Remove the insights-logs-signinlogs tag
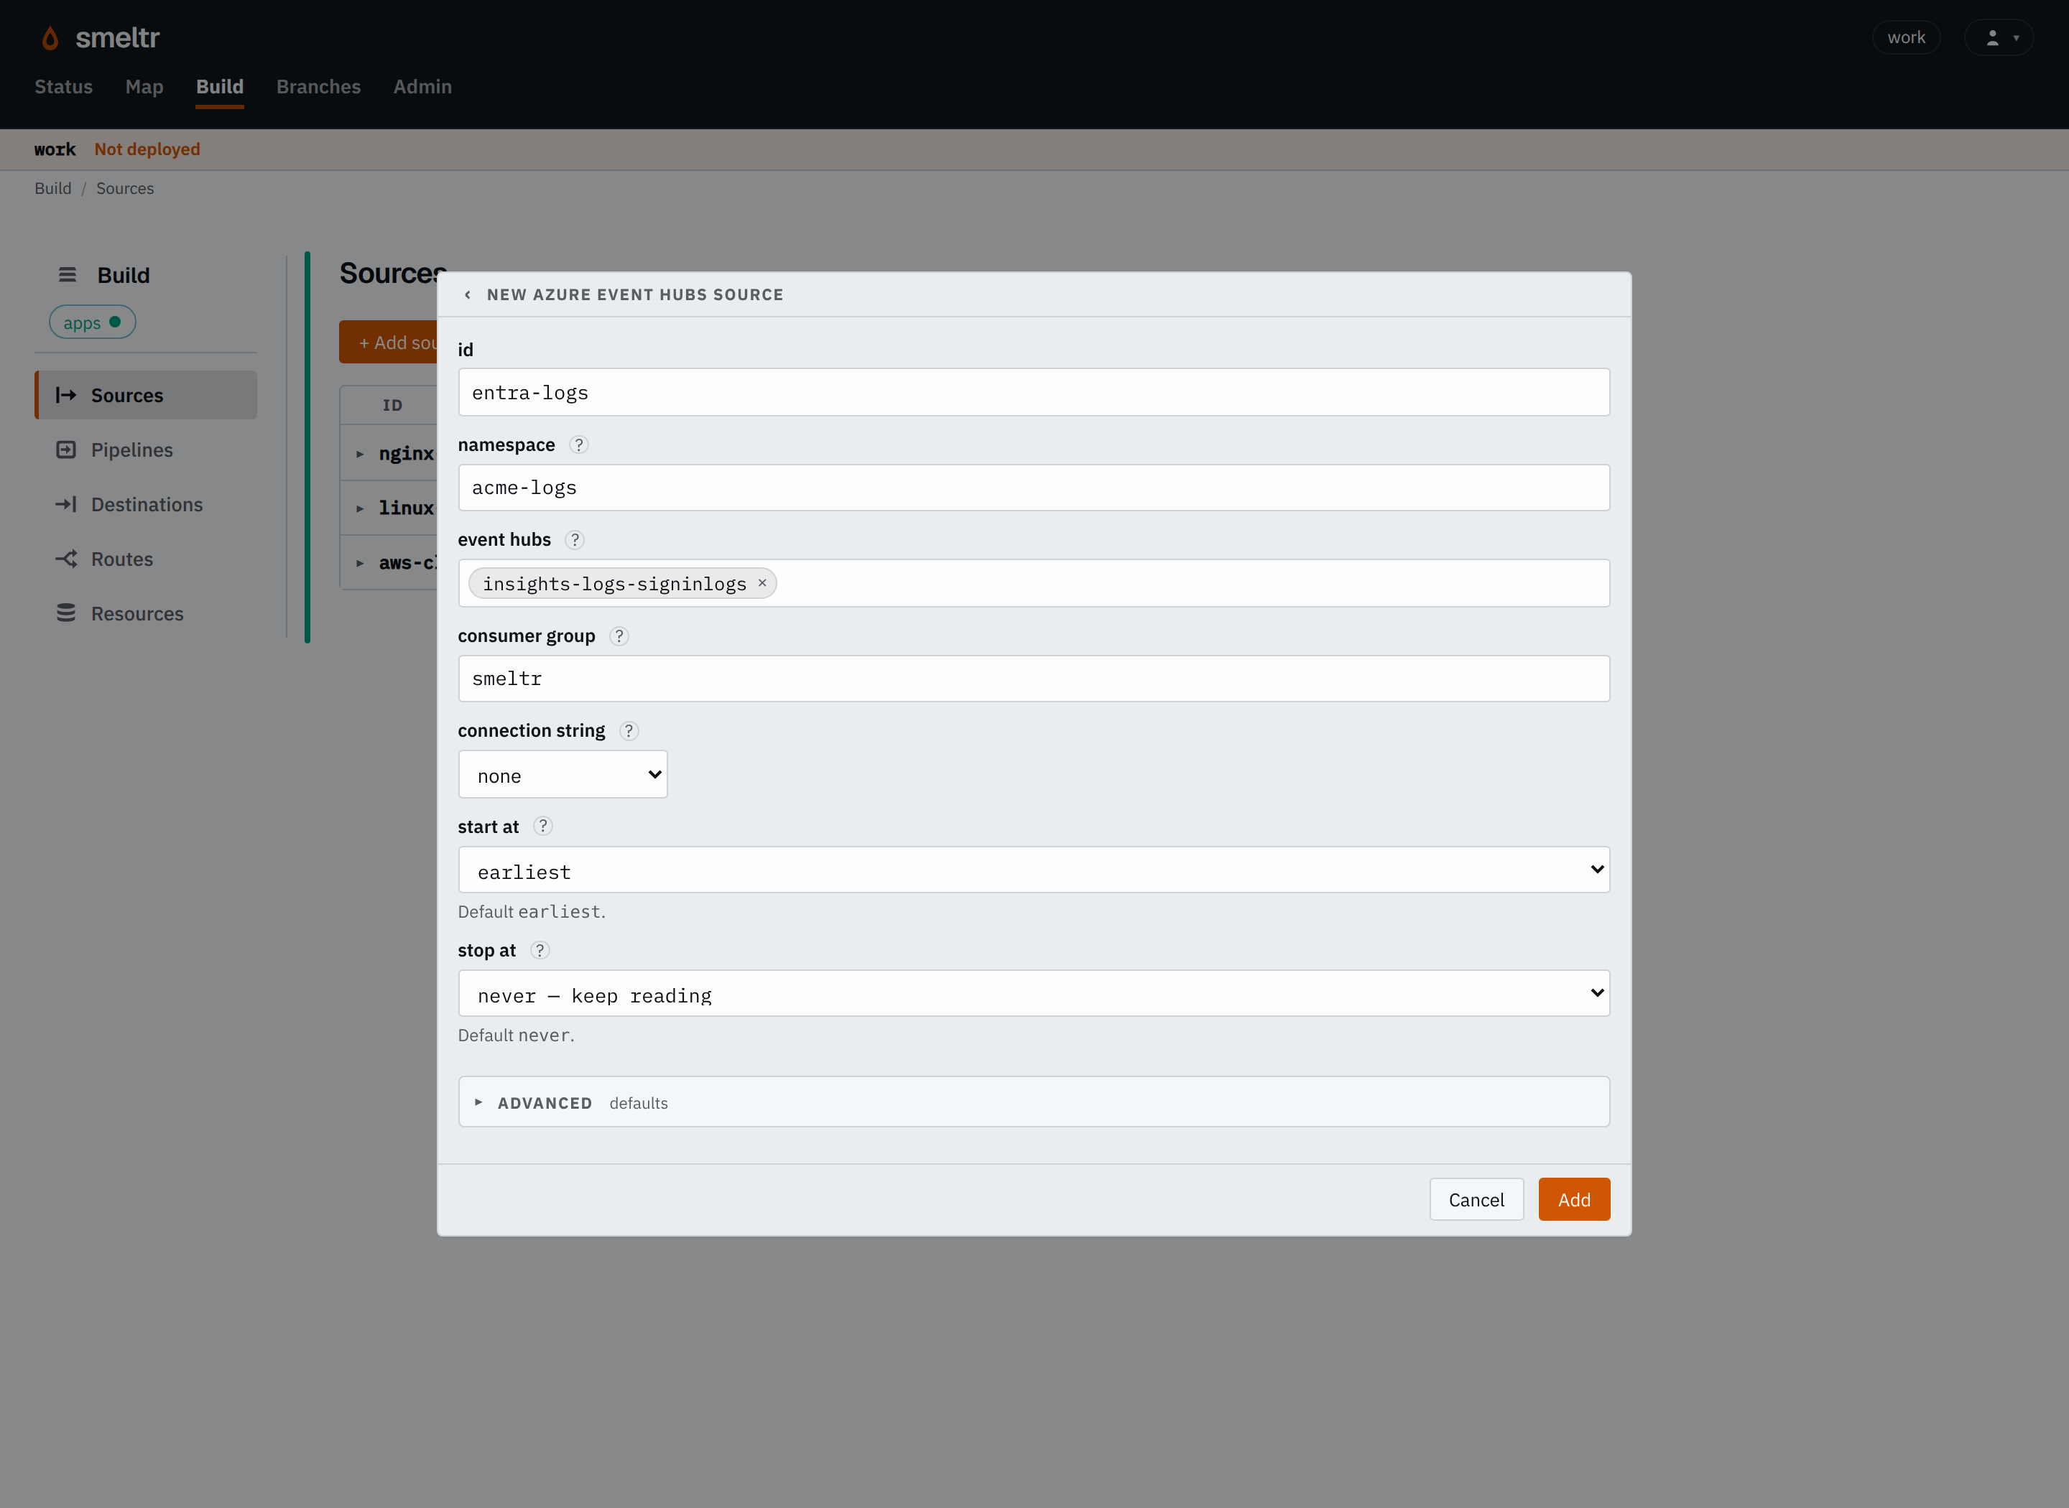2069x1508 pixels. [x=762, y=582]
